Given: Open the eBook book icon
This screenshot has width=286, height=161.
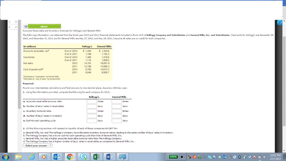Looking at the screenshot, I should pos(26,26).
